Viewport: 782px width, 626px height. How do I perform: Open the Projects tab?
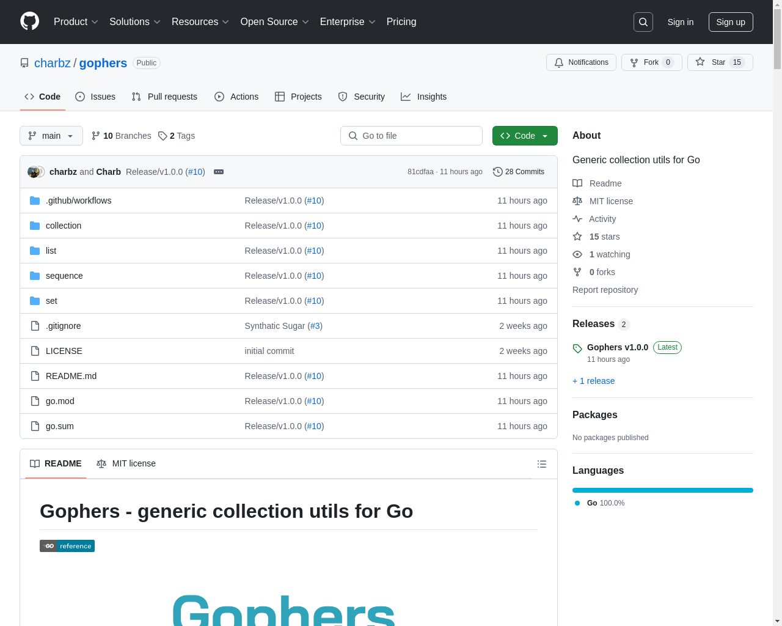coord(298,97)
